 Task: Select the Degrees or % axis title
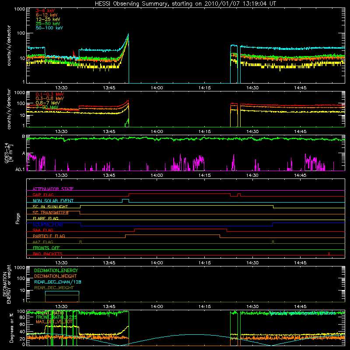[11, 328]
